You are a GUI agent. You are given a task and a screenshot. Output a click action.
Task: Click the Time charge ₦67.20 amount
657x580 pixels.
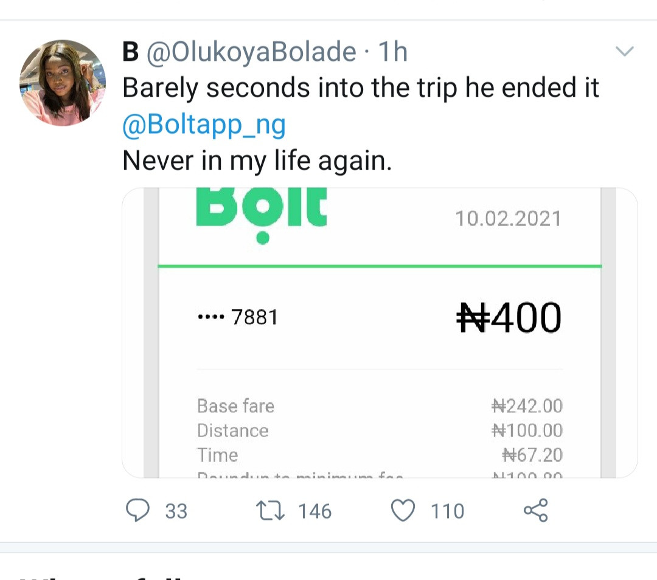532,455
